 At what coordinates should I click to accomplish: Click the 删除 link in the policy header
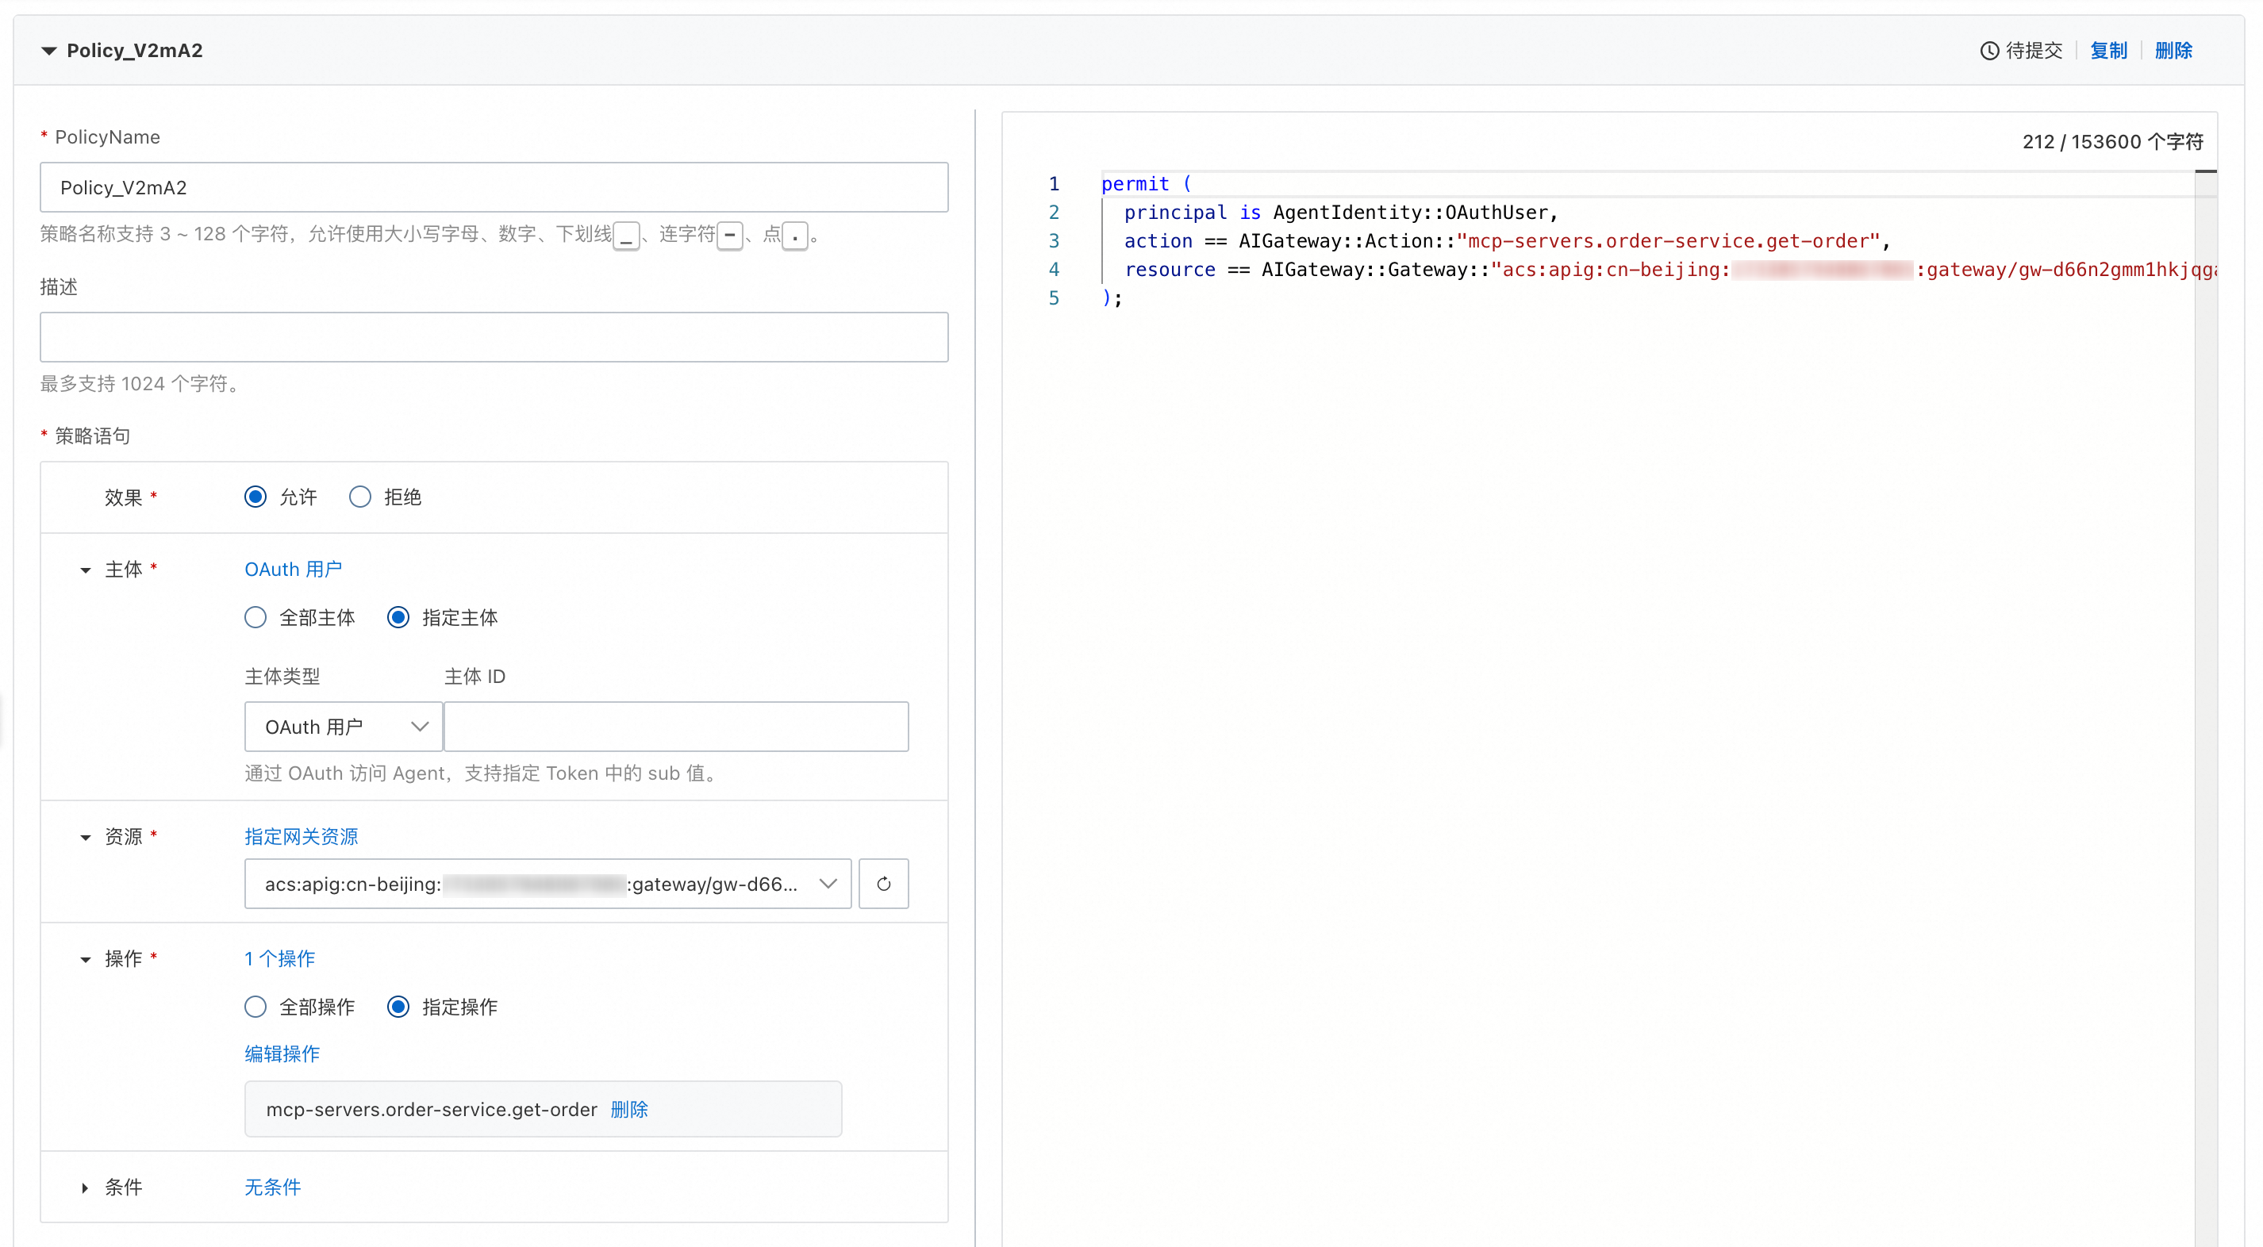(x=2173, y=51)
